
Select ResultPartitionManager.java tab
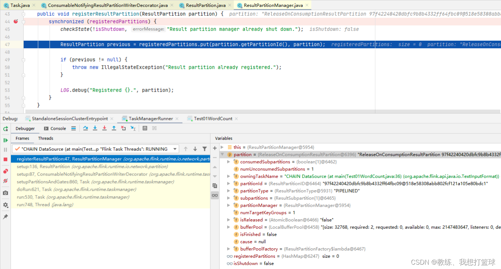tap(273, 5)
